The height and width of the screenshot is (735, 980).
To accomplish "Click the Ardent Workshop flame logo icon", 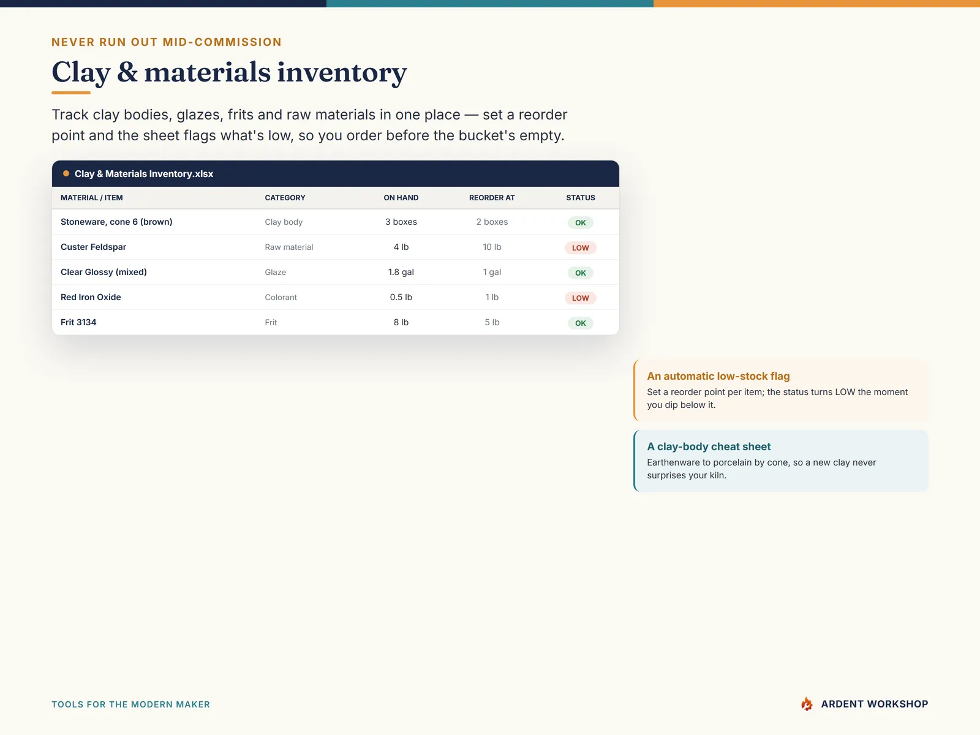I will [x=807, y=704].
